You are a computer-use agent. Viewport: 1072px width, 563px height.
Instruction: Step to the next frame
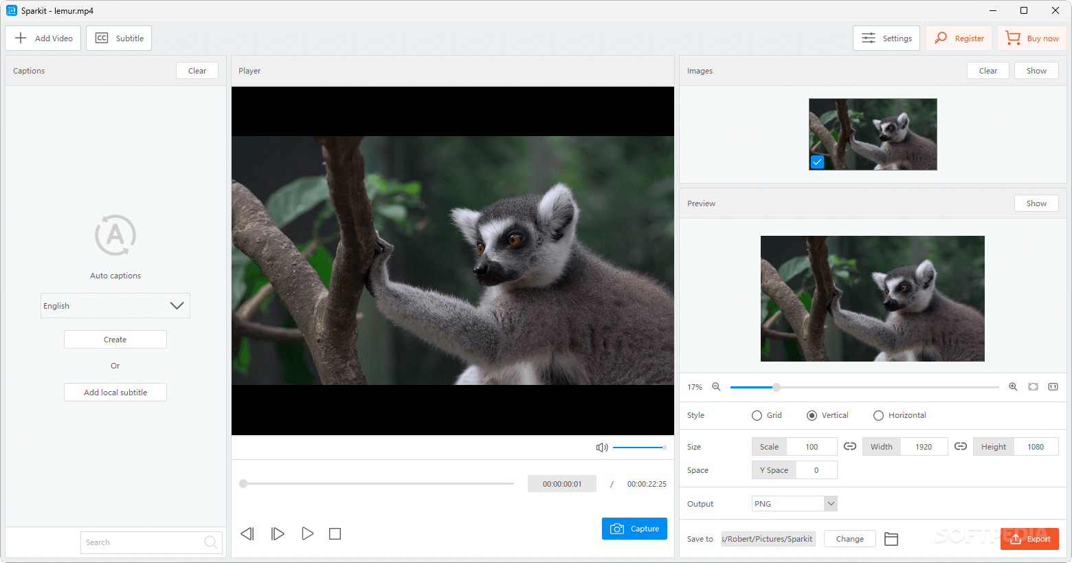(278, 534)
